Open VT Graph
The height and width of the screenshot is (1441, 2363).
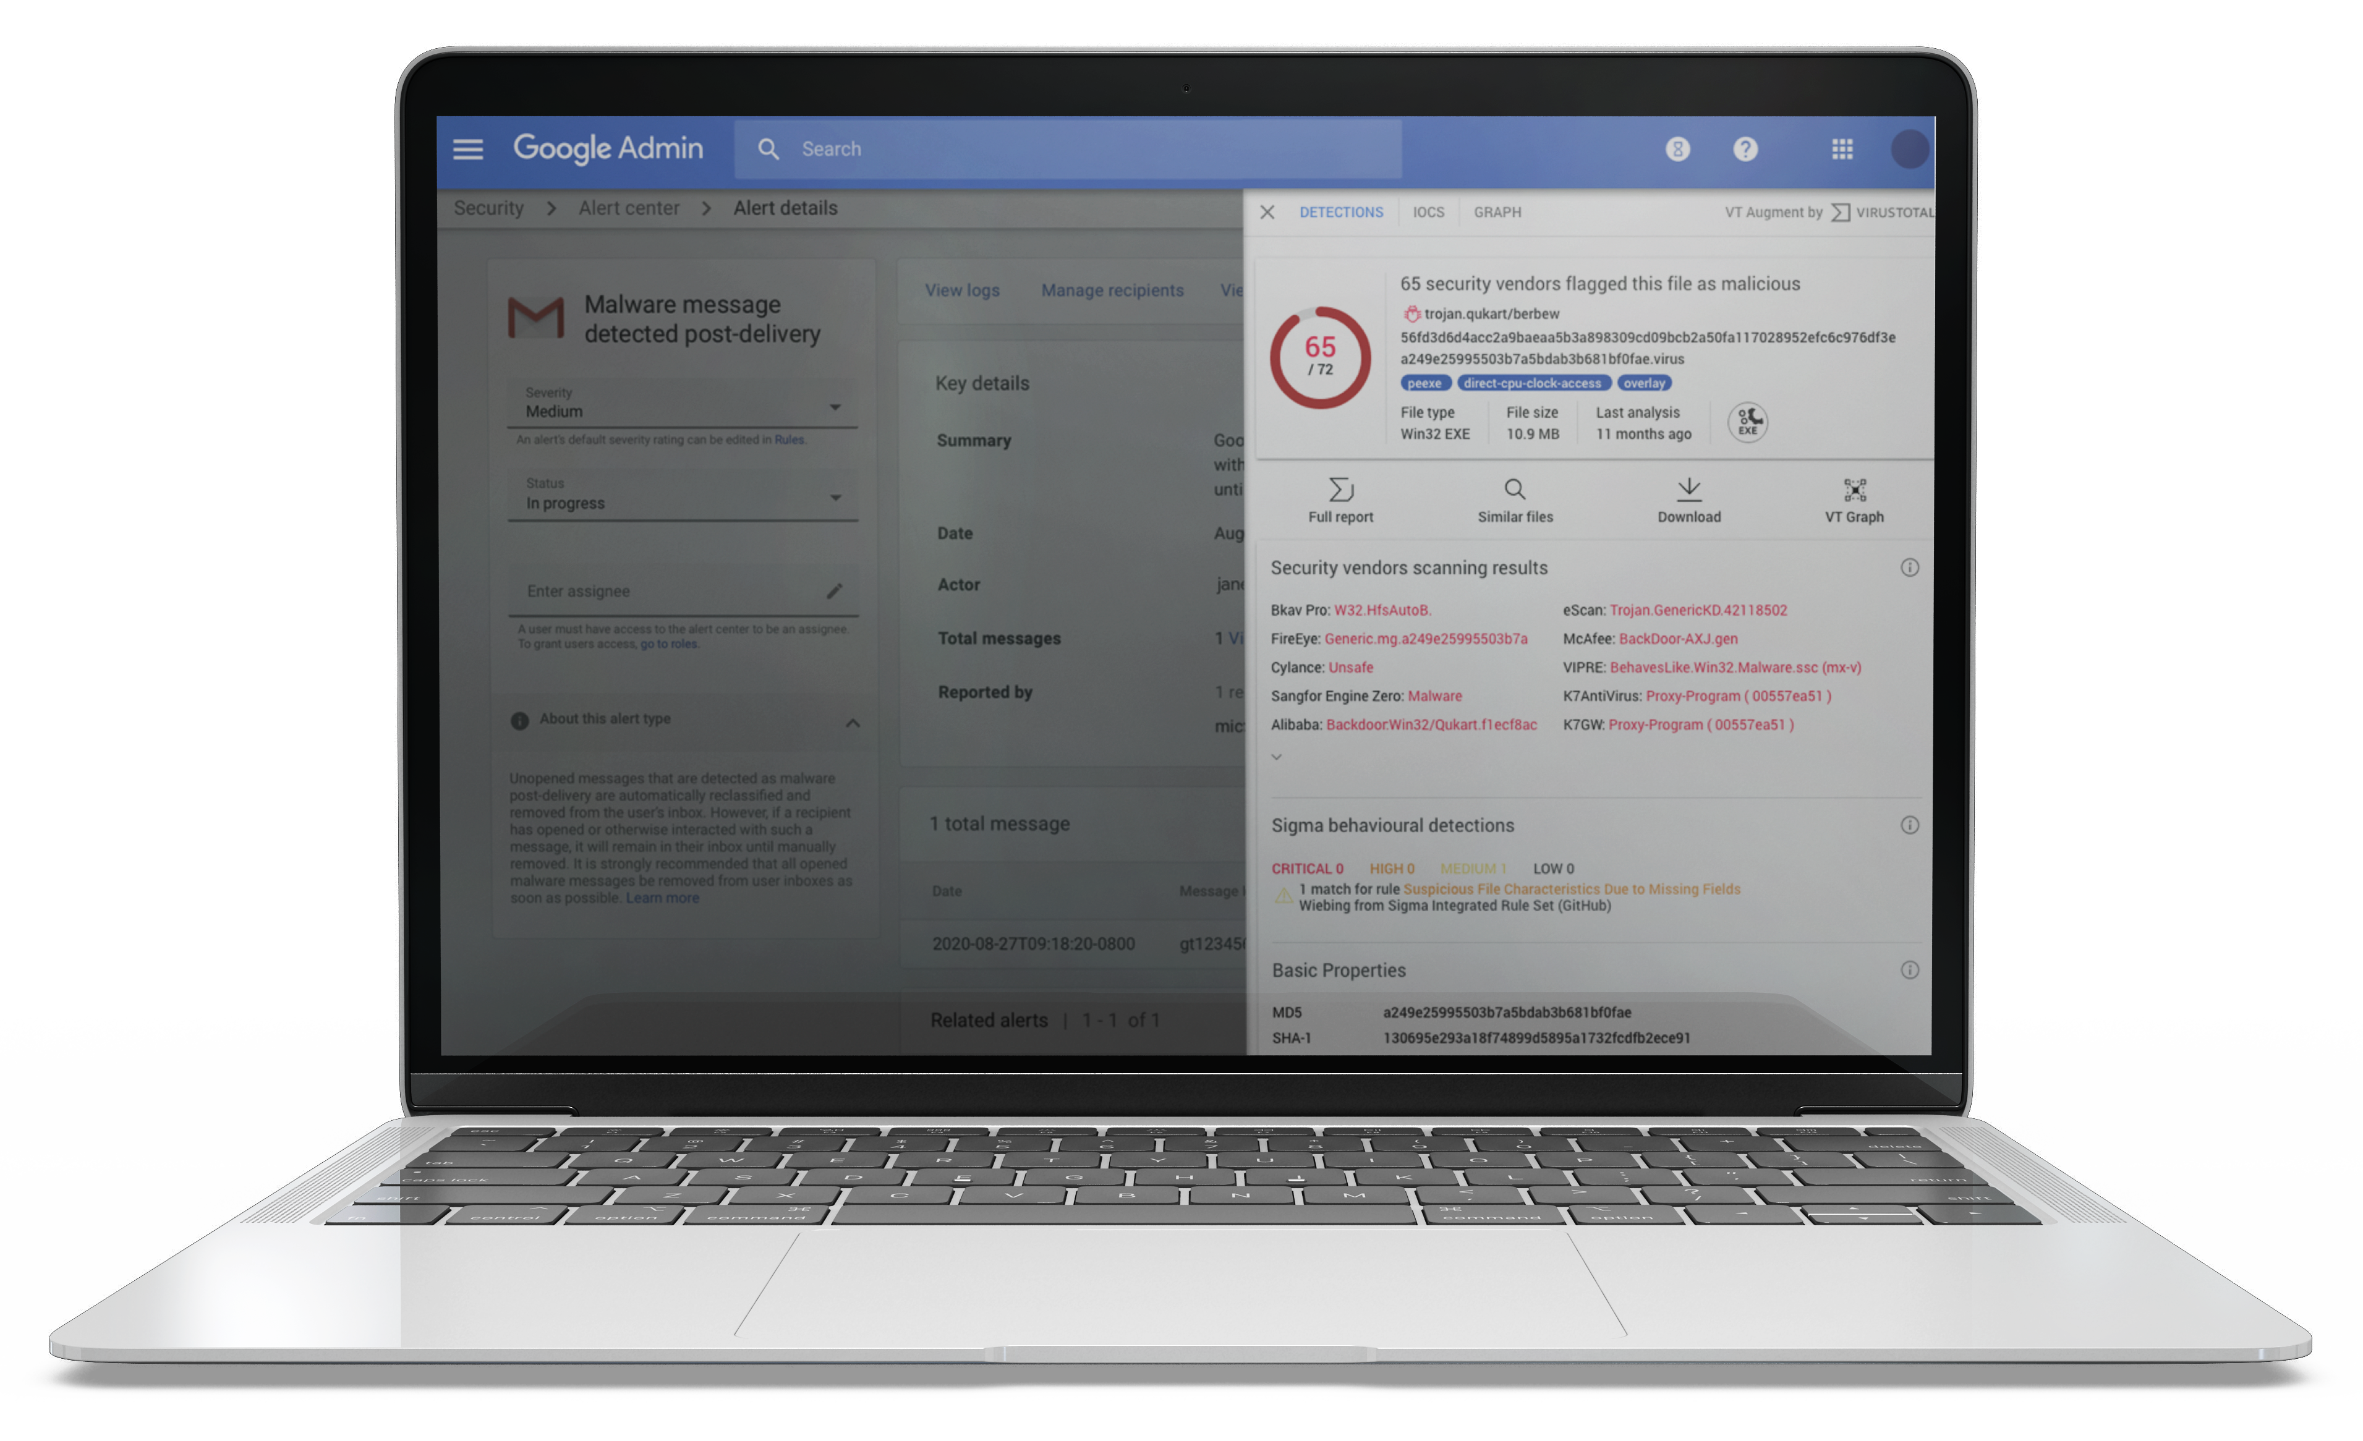tap(1854, 501)
